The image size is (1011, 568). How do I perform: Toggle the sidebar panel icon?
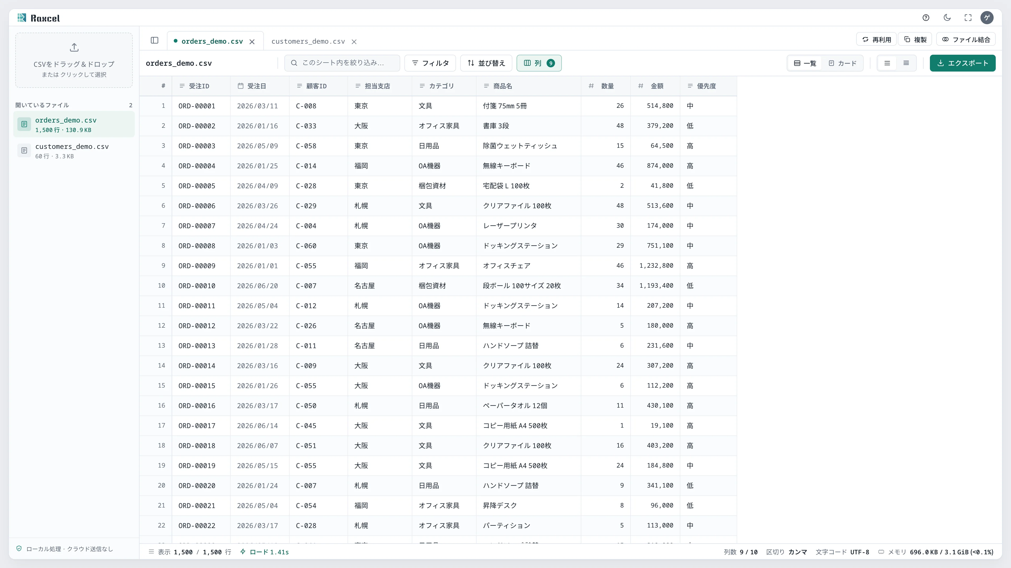click(155, 40)
